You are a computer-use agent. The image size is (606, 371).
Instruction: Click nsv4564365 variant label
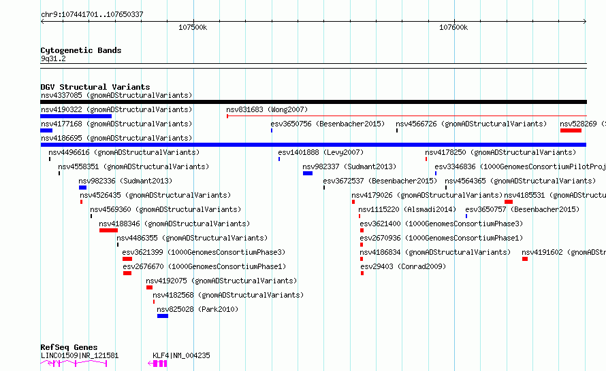[520, 181]
